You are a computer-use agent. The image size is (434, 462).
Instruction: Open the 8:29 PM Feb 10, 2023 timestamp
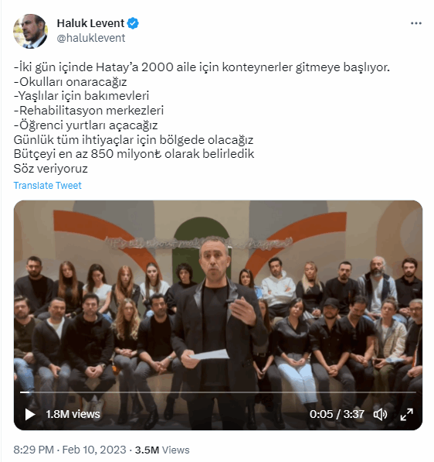(x=70, y=450)
